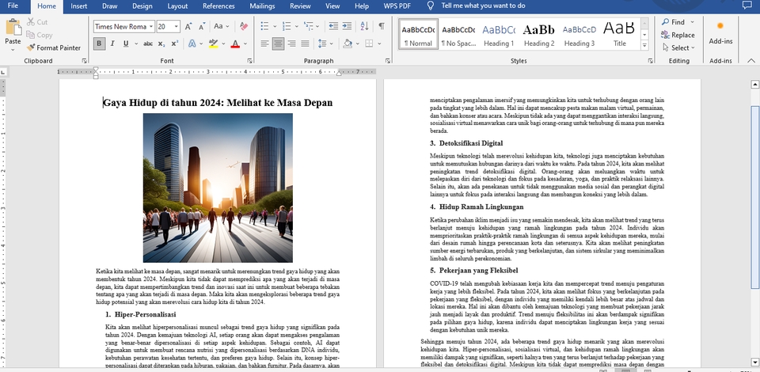This screenshot has height=372, width=760.
Task: Shrink font size with smaller A icon
Action: (202, 27)
